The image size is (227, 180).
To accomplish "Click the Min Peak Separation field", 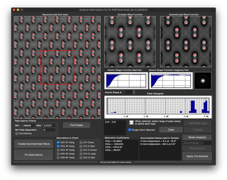I will pos(49,130).
